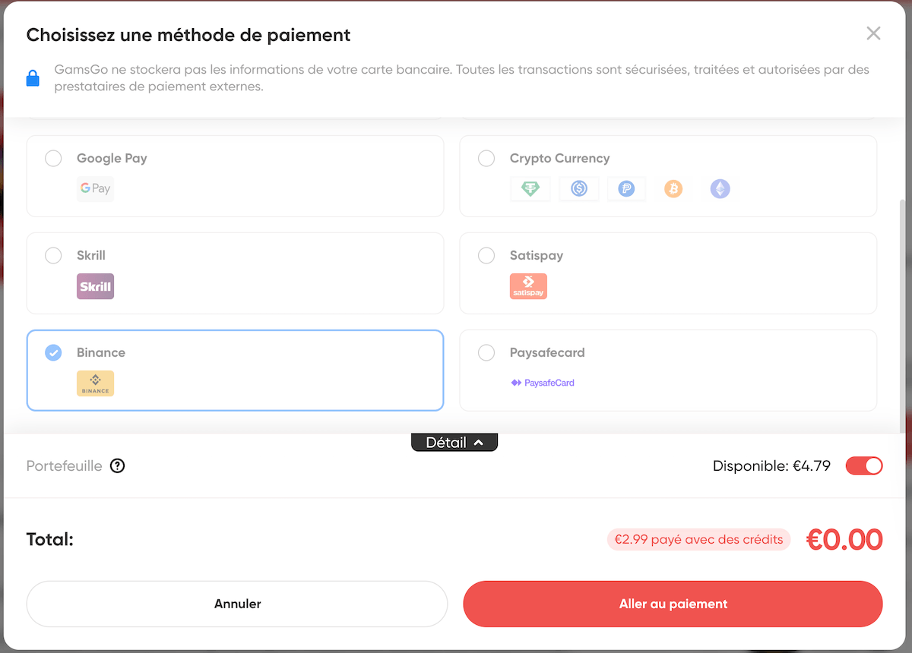Select the Skrill radio button
This screenshot has height=653, width=912.
[x=53, y=255]
